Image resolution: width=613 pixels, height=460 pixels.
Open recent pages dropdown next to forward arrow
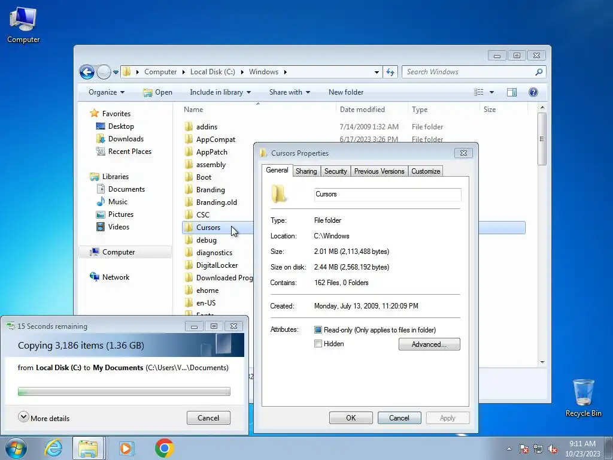pyautogui.click(x=116, y=72)
